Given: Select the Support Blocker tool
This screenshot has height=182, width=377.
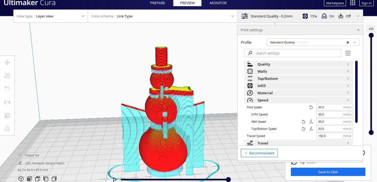Looking at the screenshot, I should (x=7, y=129).
